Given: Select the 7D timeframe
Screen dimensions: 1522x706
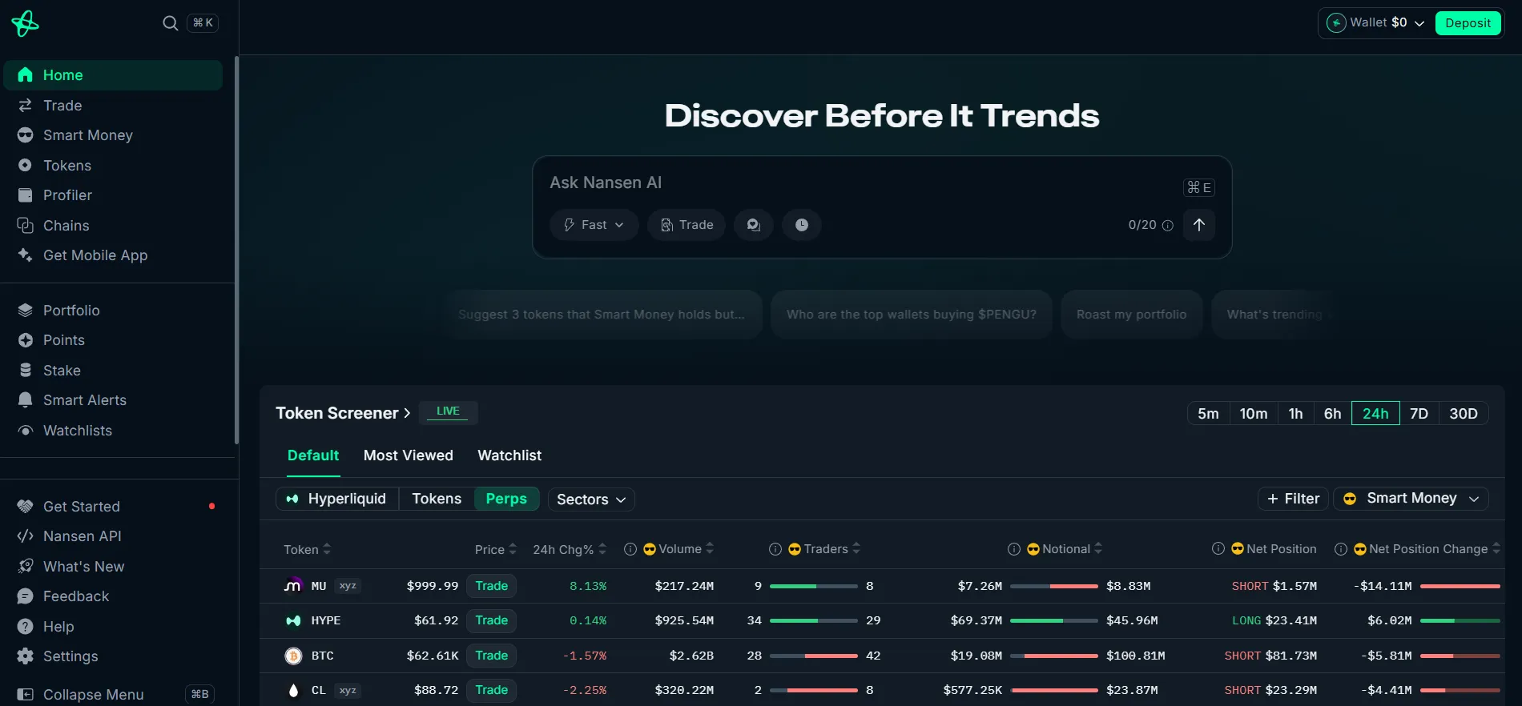Looking at the screenshot, I should [x=1419, y=413].
